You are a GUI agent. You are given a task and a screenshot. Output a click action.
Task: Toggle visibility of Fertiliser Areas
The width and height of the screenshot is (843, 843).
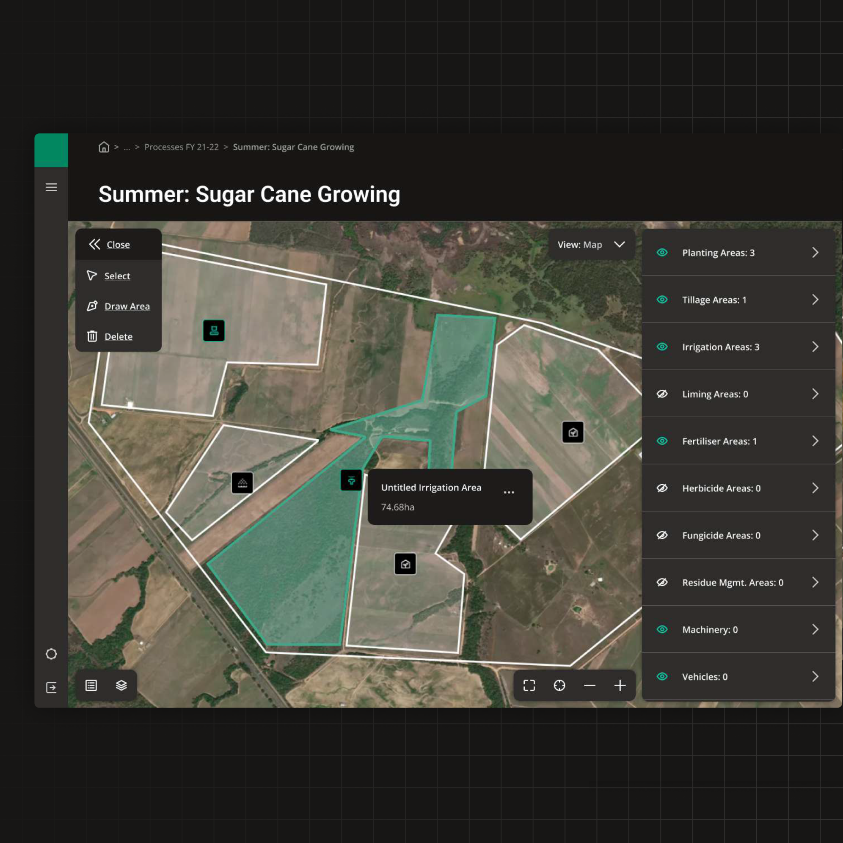click(662, 441)
